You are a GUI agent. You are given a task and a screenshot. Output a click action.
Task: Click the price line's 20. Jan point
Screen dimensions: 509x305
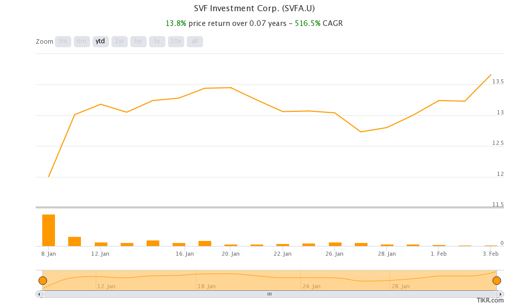tap(231, 87)
